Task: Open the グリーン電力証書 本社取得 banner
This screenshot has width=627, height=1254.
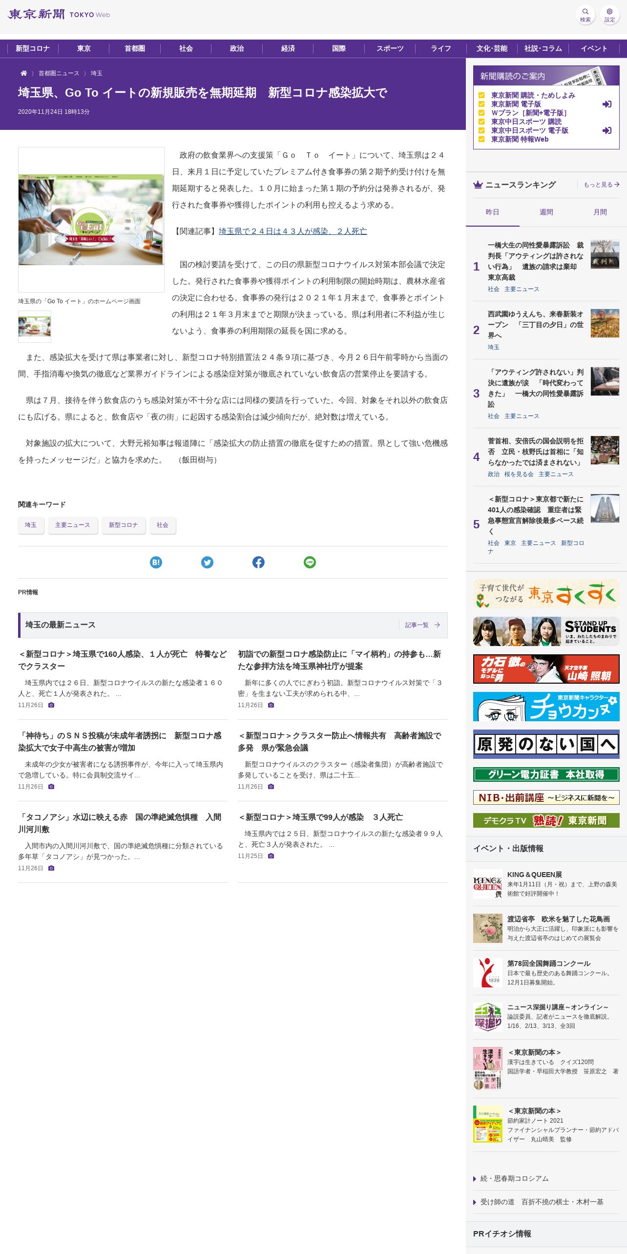Action: 546,774
